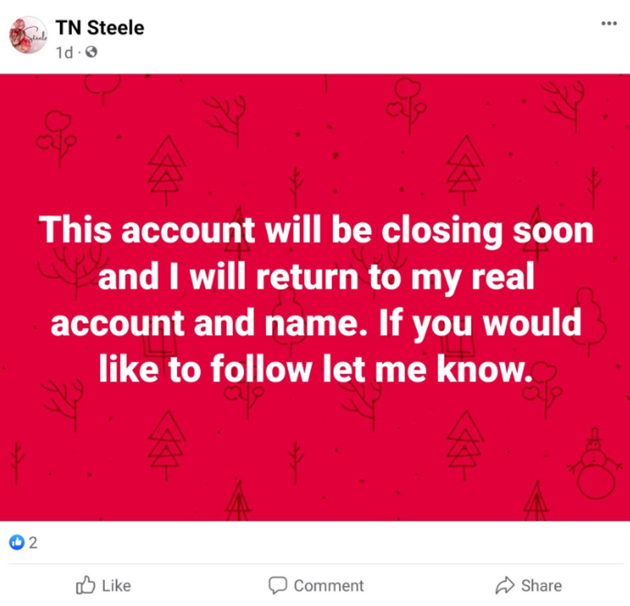630x606 pixels.
Task: Click the speech bubble Comment icon
Action: point(277,585)
